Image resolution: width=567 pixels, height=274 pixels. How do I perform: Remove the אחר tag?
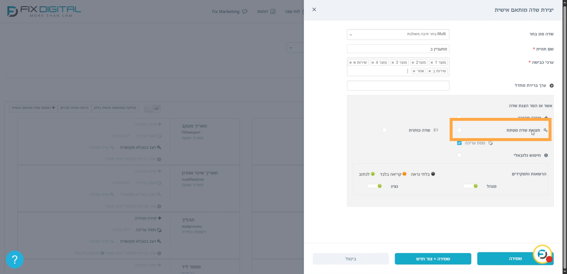414,71
